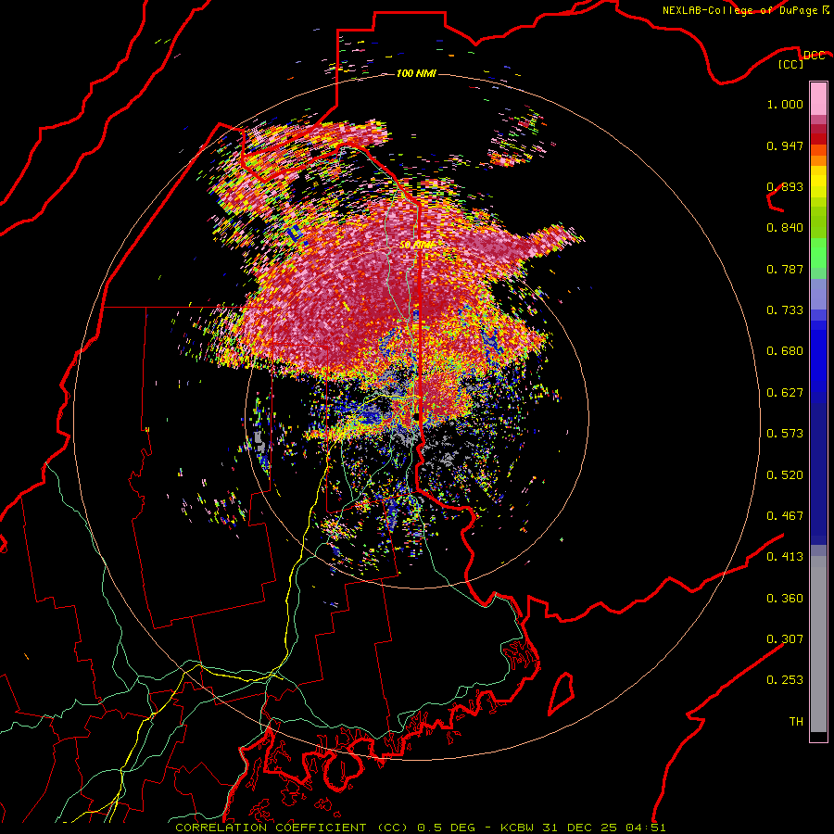Click the 100 NMI range ring label
The width and height of the screenshot is (834, 834).
(416, 73)
